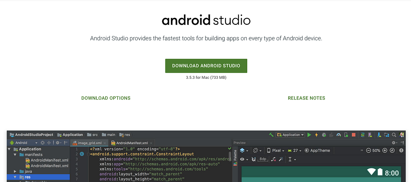Click AndroidStudioProject in the breadcrumb
The height and width of the screenshot is (182, 411).
31,135
